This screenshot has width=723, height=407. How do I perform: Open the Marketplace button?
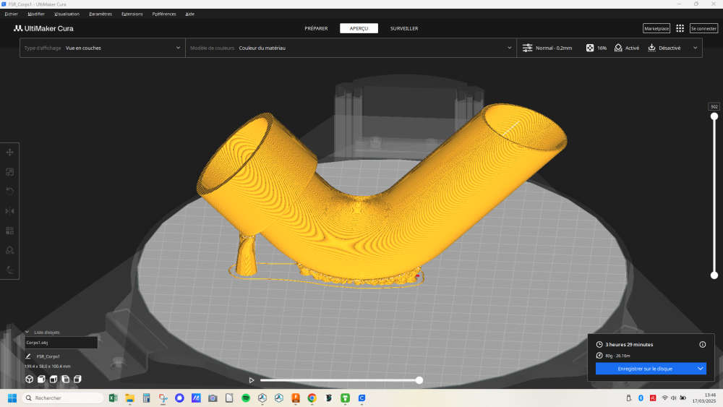click(x=656, y=28)
